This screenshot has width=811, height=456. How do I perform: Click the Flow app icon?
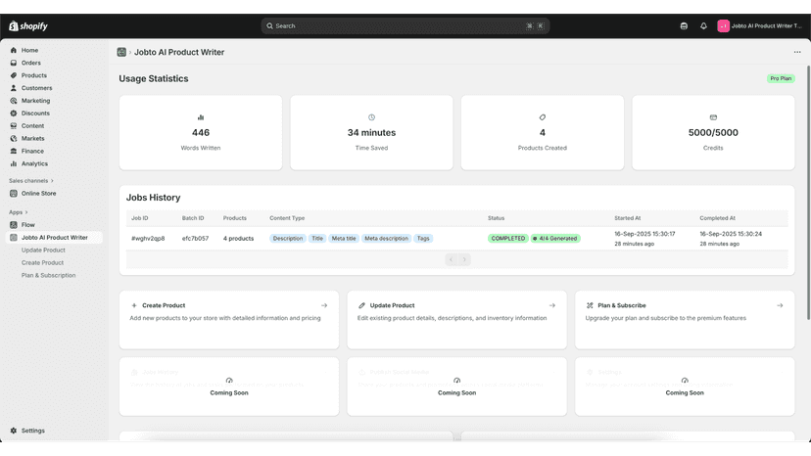coord(14,225)
